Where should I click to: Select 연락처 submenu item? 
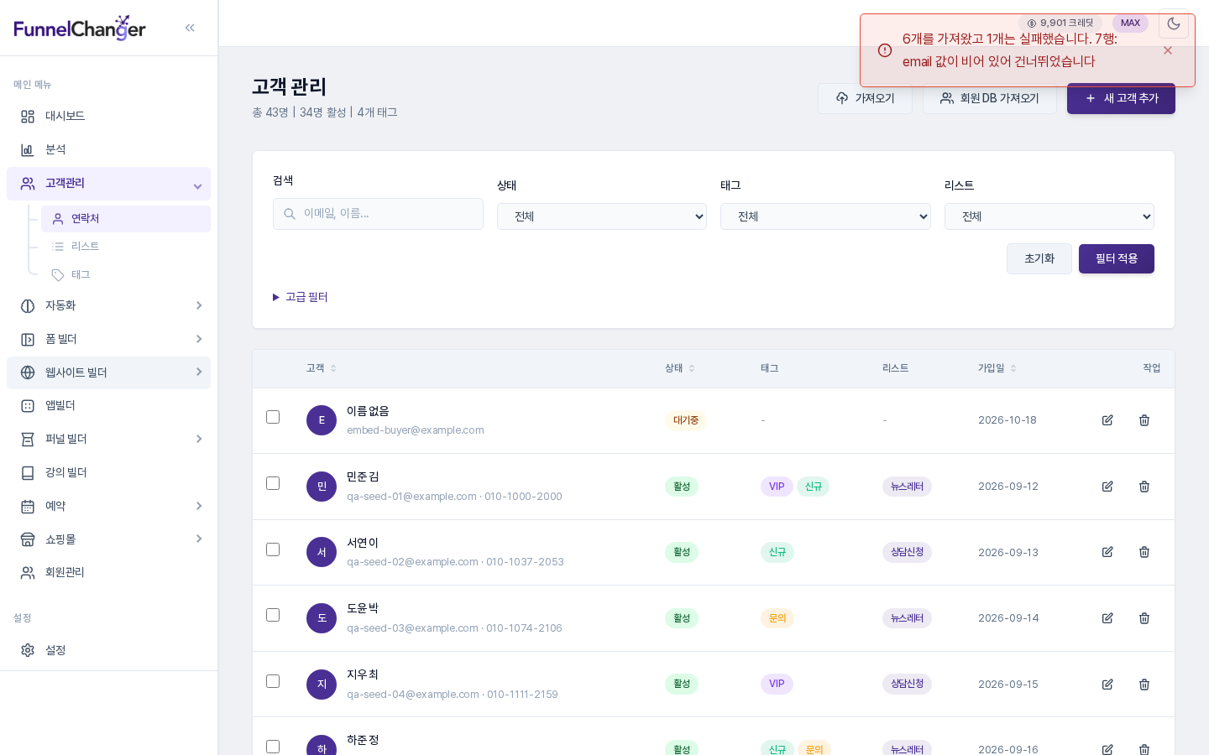[126, 219]
